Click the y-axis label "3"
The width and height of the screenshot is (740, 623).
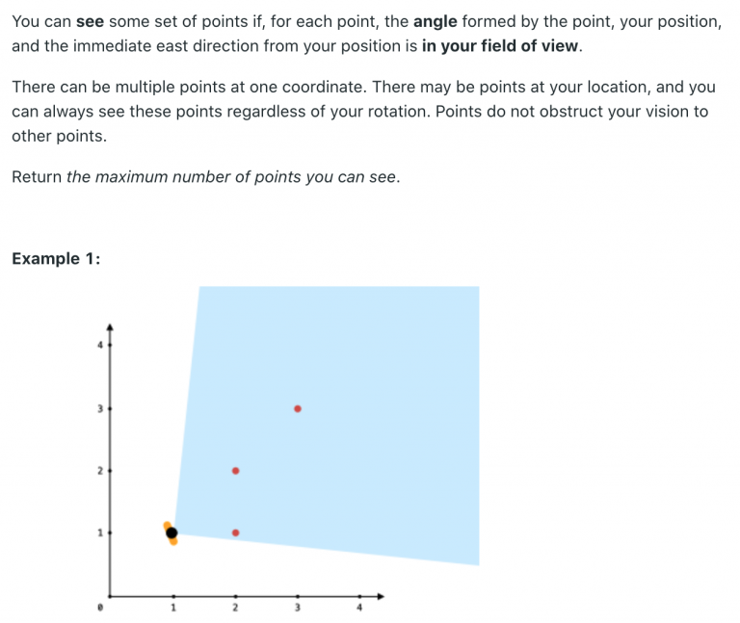[99, 408]
